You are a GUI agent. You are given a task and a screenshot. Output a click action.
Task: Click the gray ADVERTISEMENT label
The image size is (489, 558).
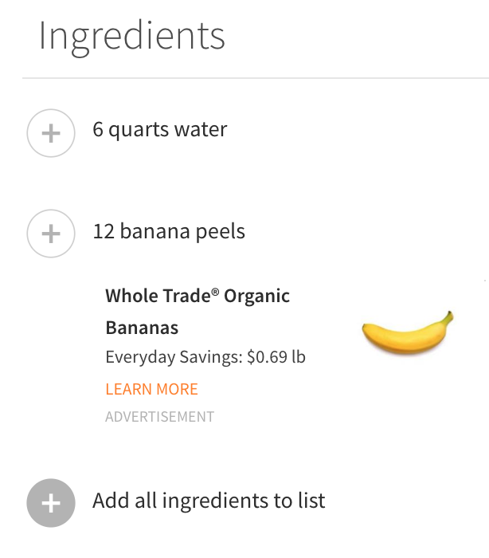(x=159, y=416)
